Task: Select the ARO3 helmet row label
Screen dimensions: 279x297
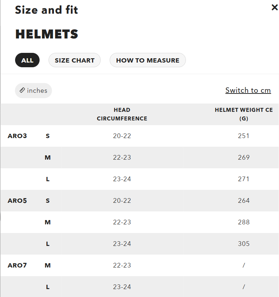Action: (x=17, y=136)
